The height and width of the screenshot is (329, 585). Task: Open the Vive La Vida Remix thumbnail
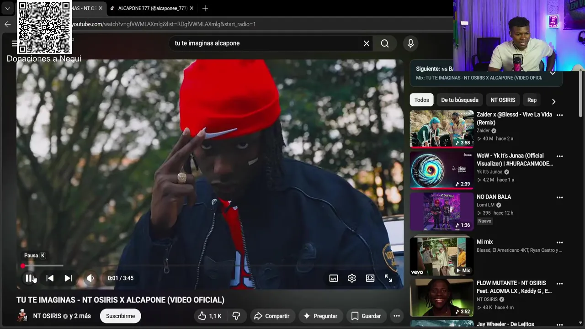441,129
